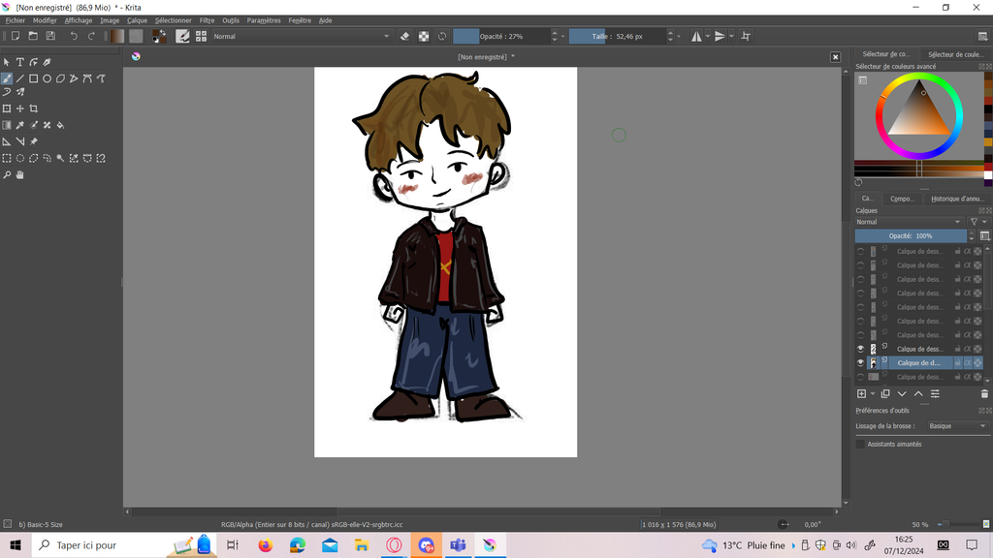Hide the selected highlighted layer's eye
The image size is (993, 558).
tap(860, 363)
